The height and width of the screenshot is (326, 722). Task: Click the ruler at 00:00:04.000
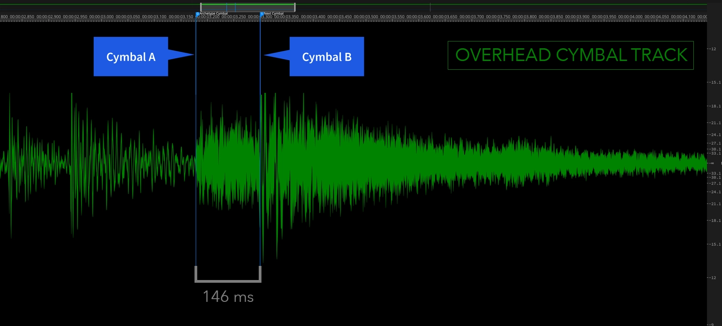point(630,17)
